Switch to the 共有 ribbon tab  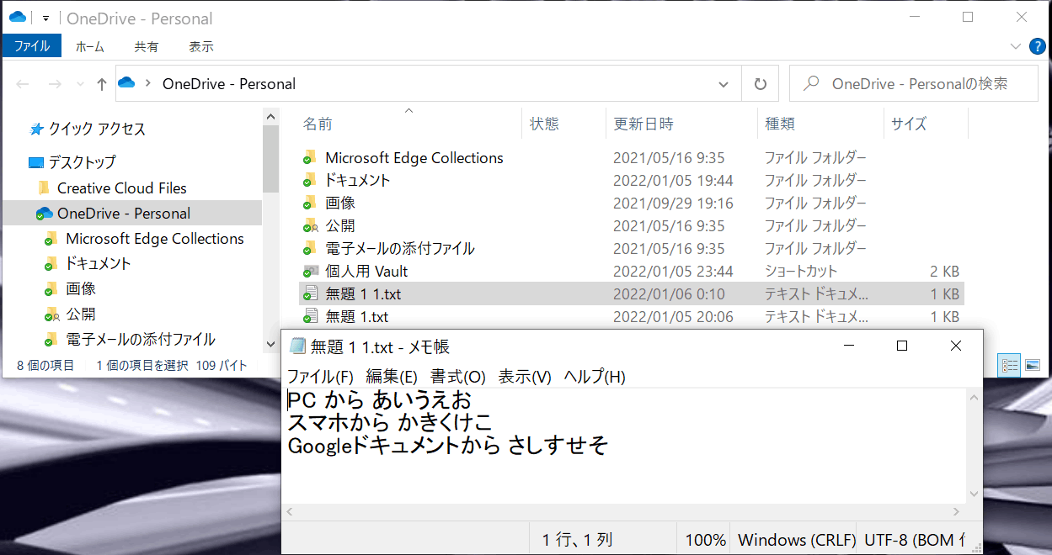(147, 47)
